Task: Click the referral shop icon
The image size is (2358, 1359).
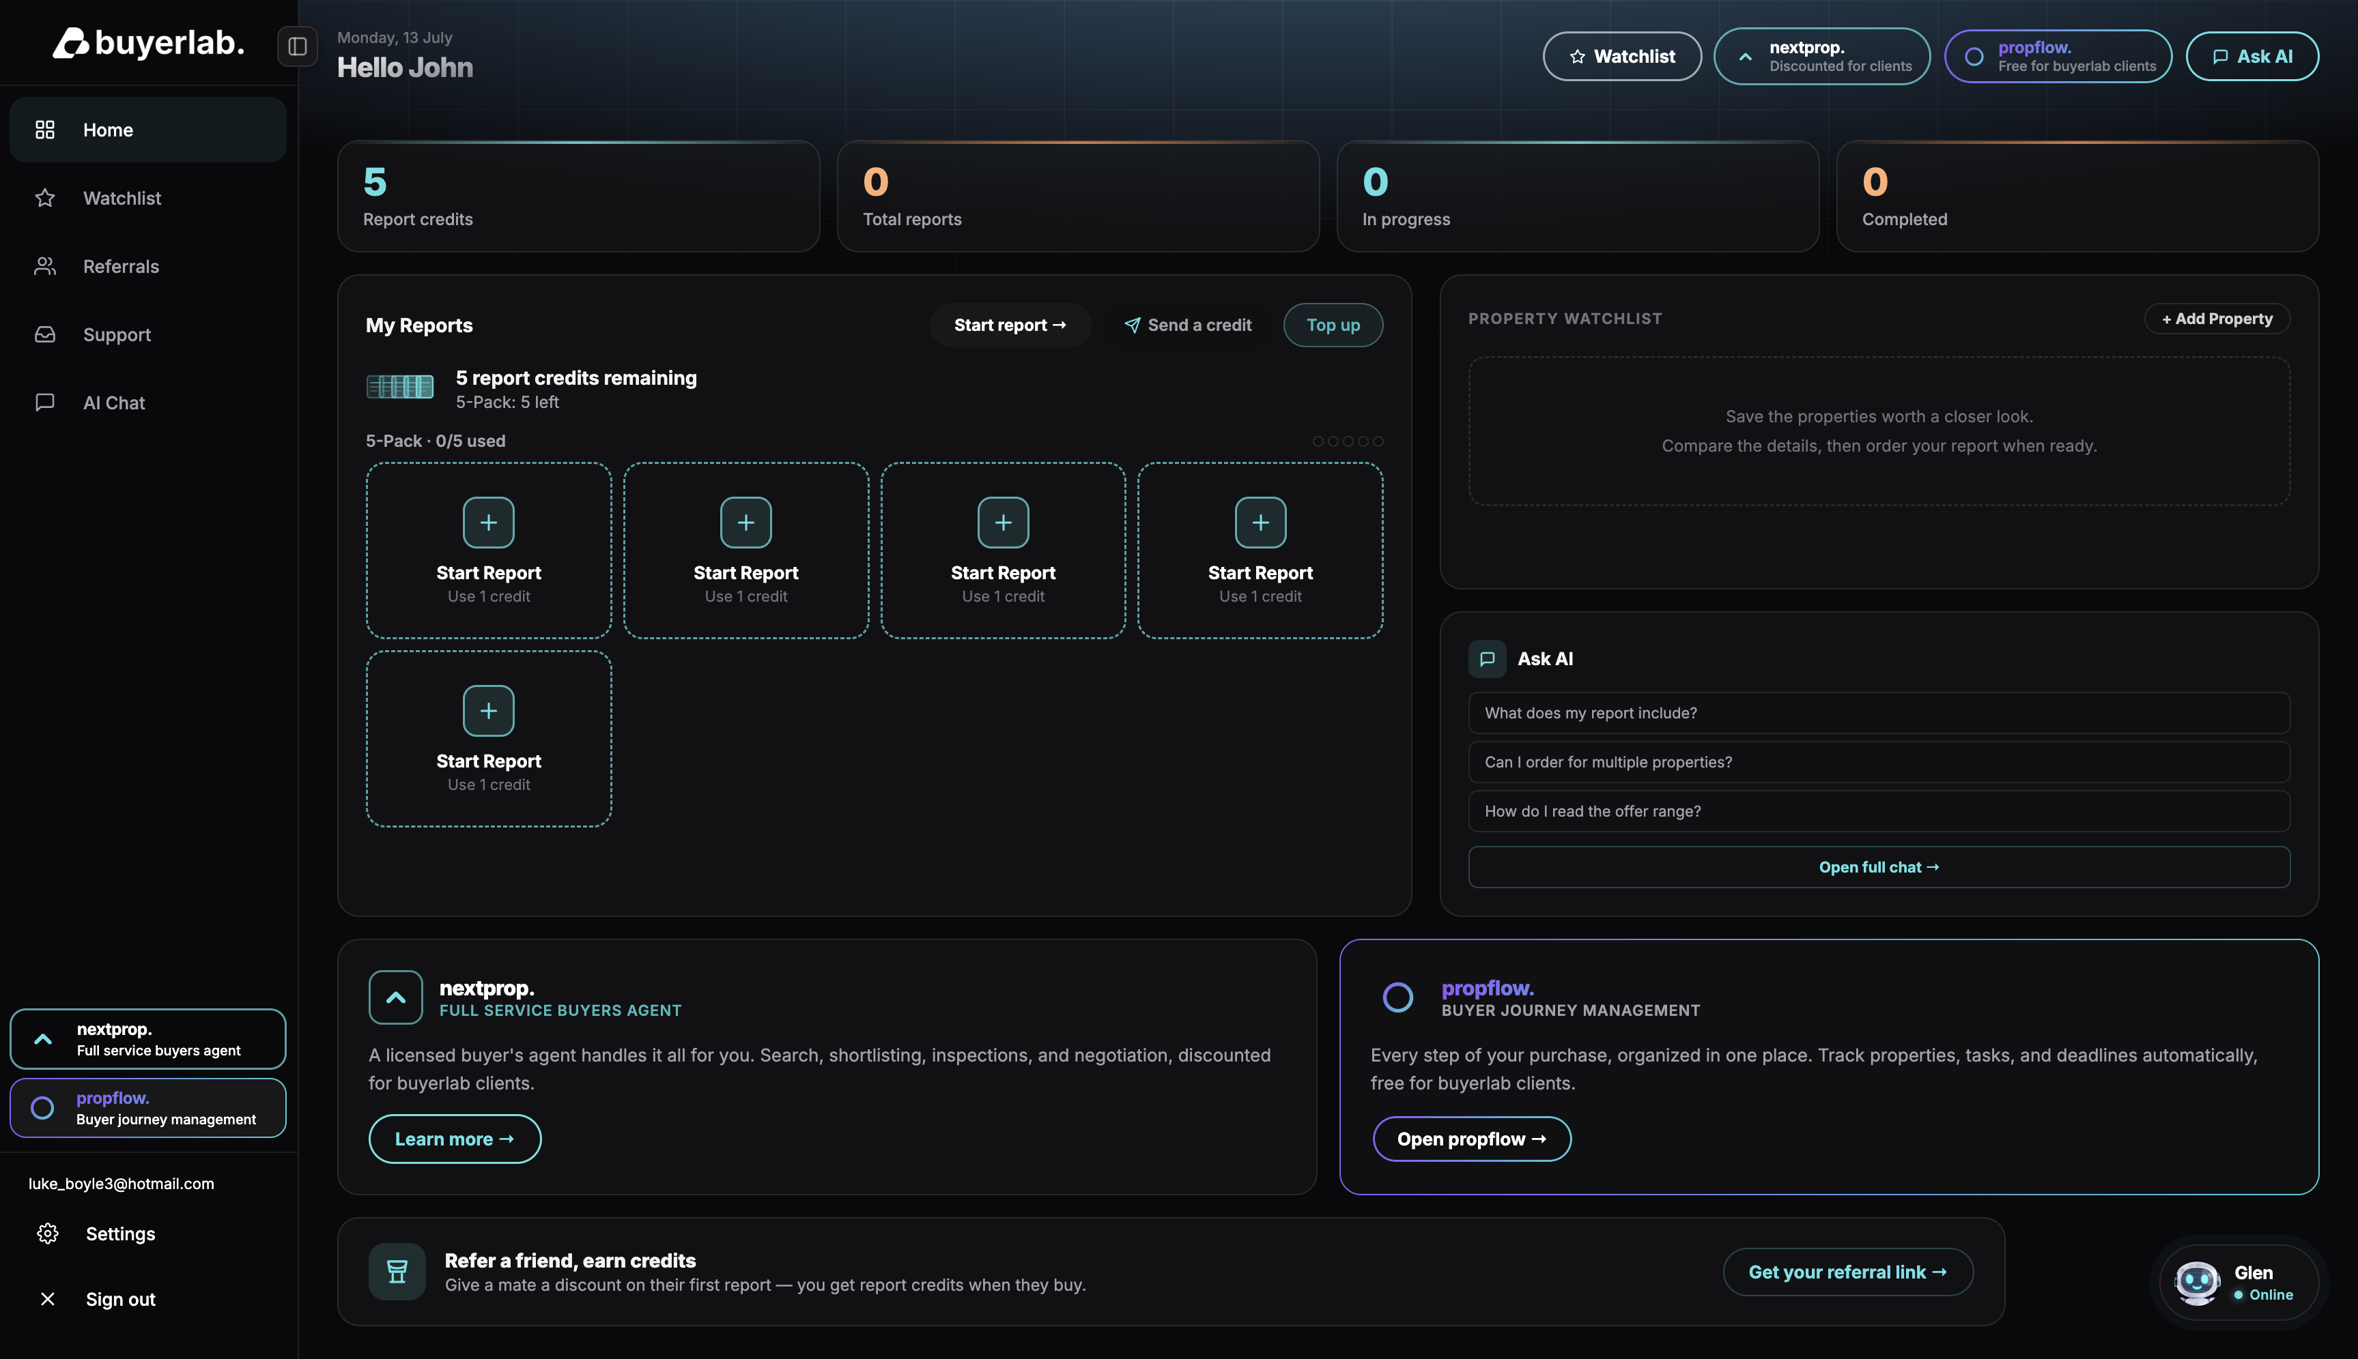Action: [x=397, y=1271]
